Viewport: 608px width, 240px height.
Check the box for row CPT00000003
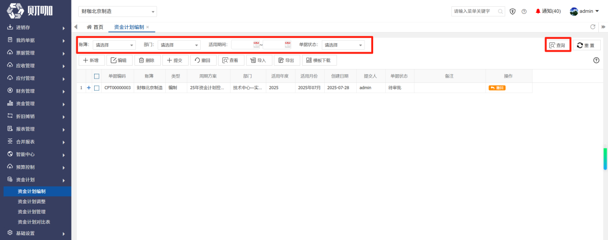click(97, 88)
